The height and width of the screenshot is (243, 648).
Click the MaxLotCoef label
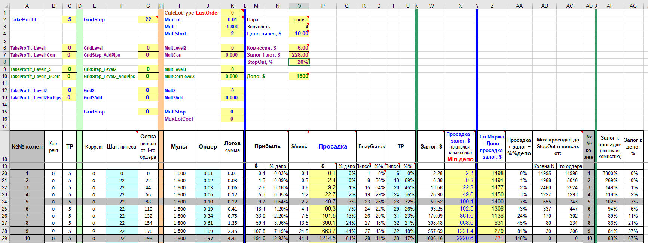pyautogui.click(x=179, y=119)
